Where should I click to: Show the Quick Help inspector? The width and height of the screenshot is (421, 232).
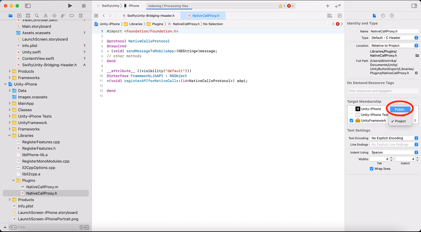point(392,16)
